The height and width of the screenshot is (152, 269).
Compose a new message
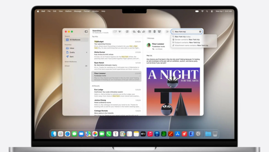(x=127, y=32)
